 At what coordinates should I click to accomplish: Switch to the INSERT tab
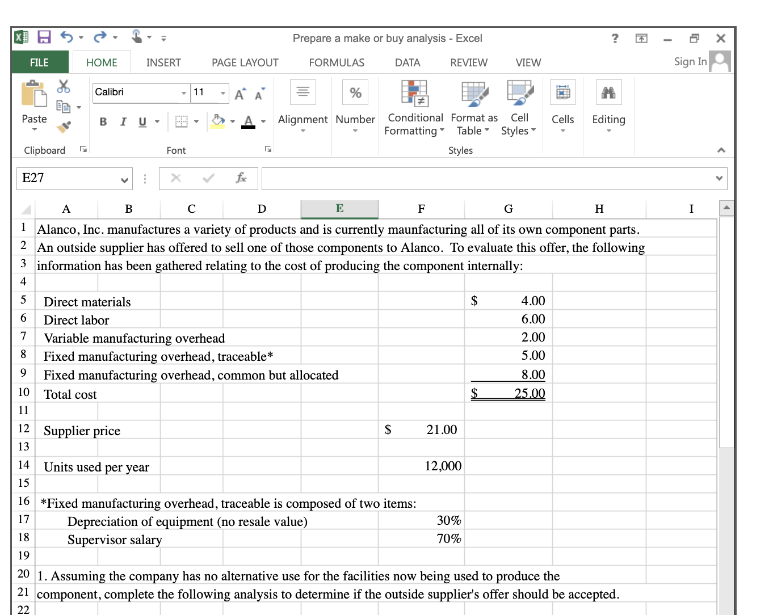point(163,62)
